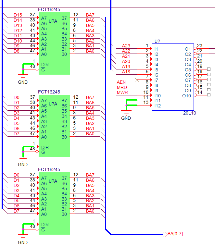Click the O2 output pin name

point(188,55)
